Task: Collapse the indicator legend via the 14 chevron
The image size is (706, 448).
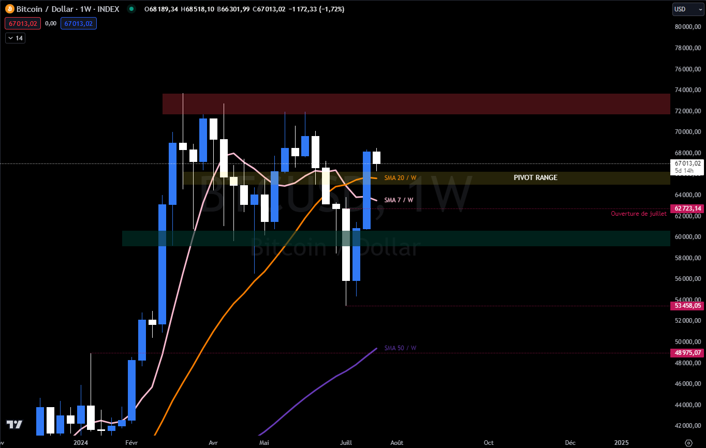Action: 15,37
